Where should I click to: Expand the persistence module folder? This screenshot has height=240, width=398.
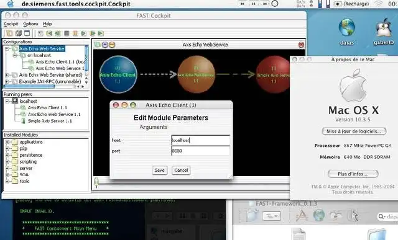tap(7, 155)
